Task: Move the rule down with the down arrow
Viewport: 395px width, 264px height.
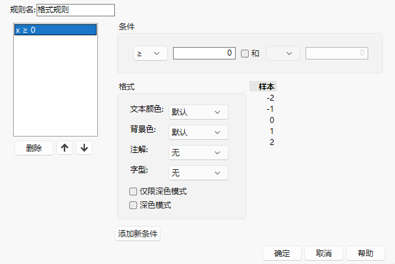Action: click(84, 148)
